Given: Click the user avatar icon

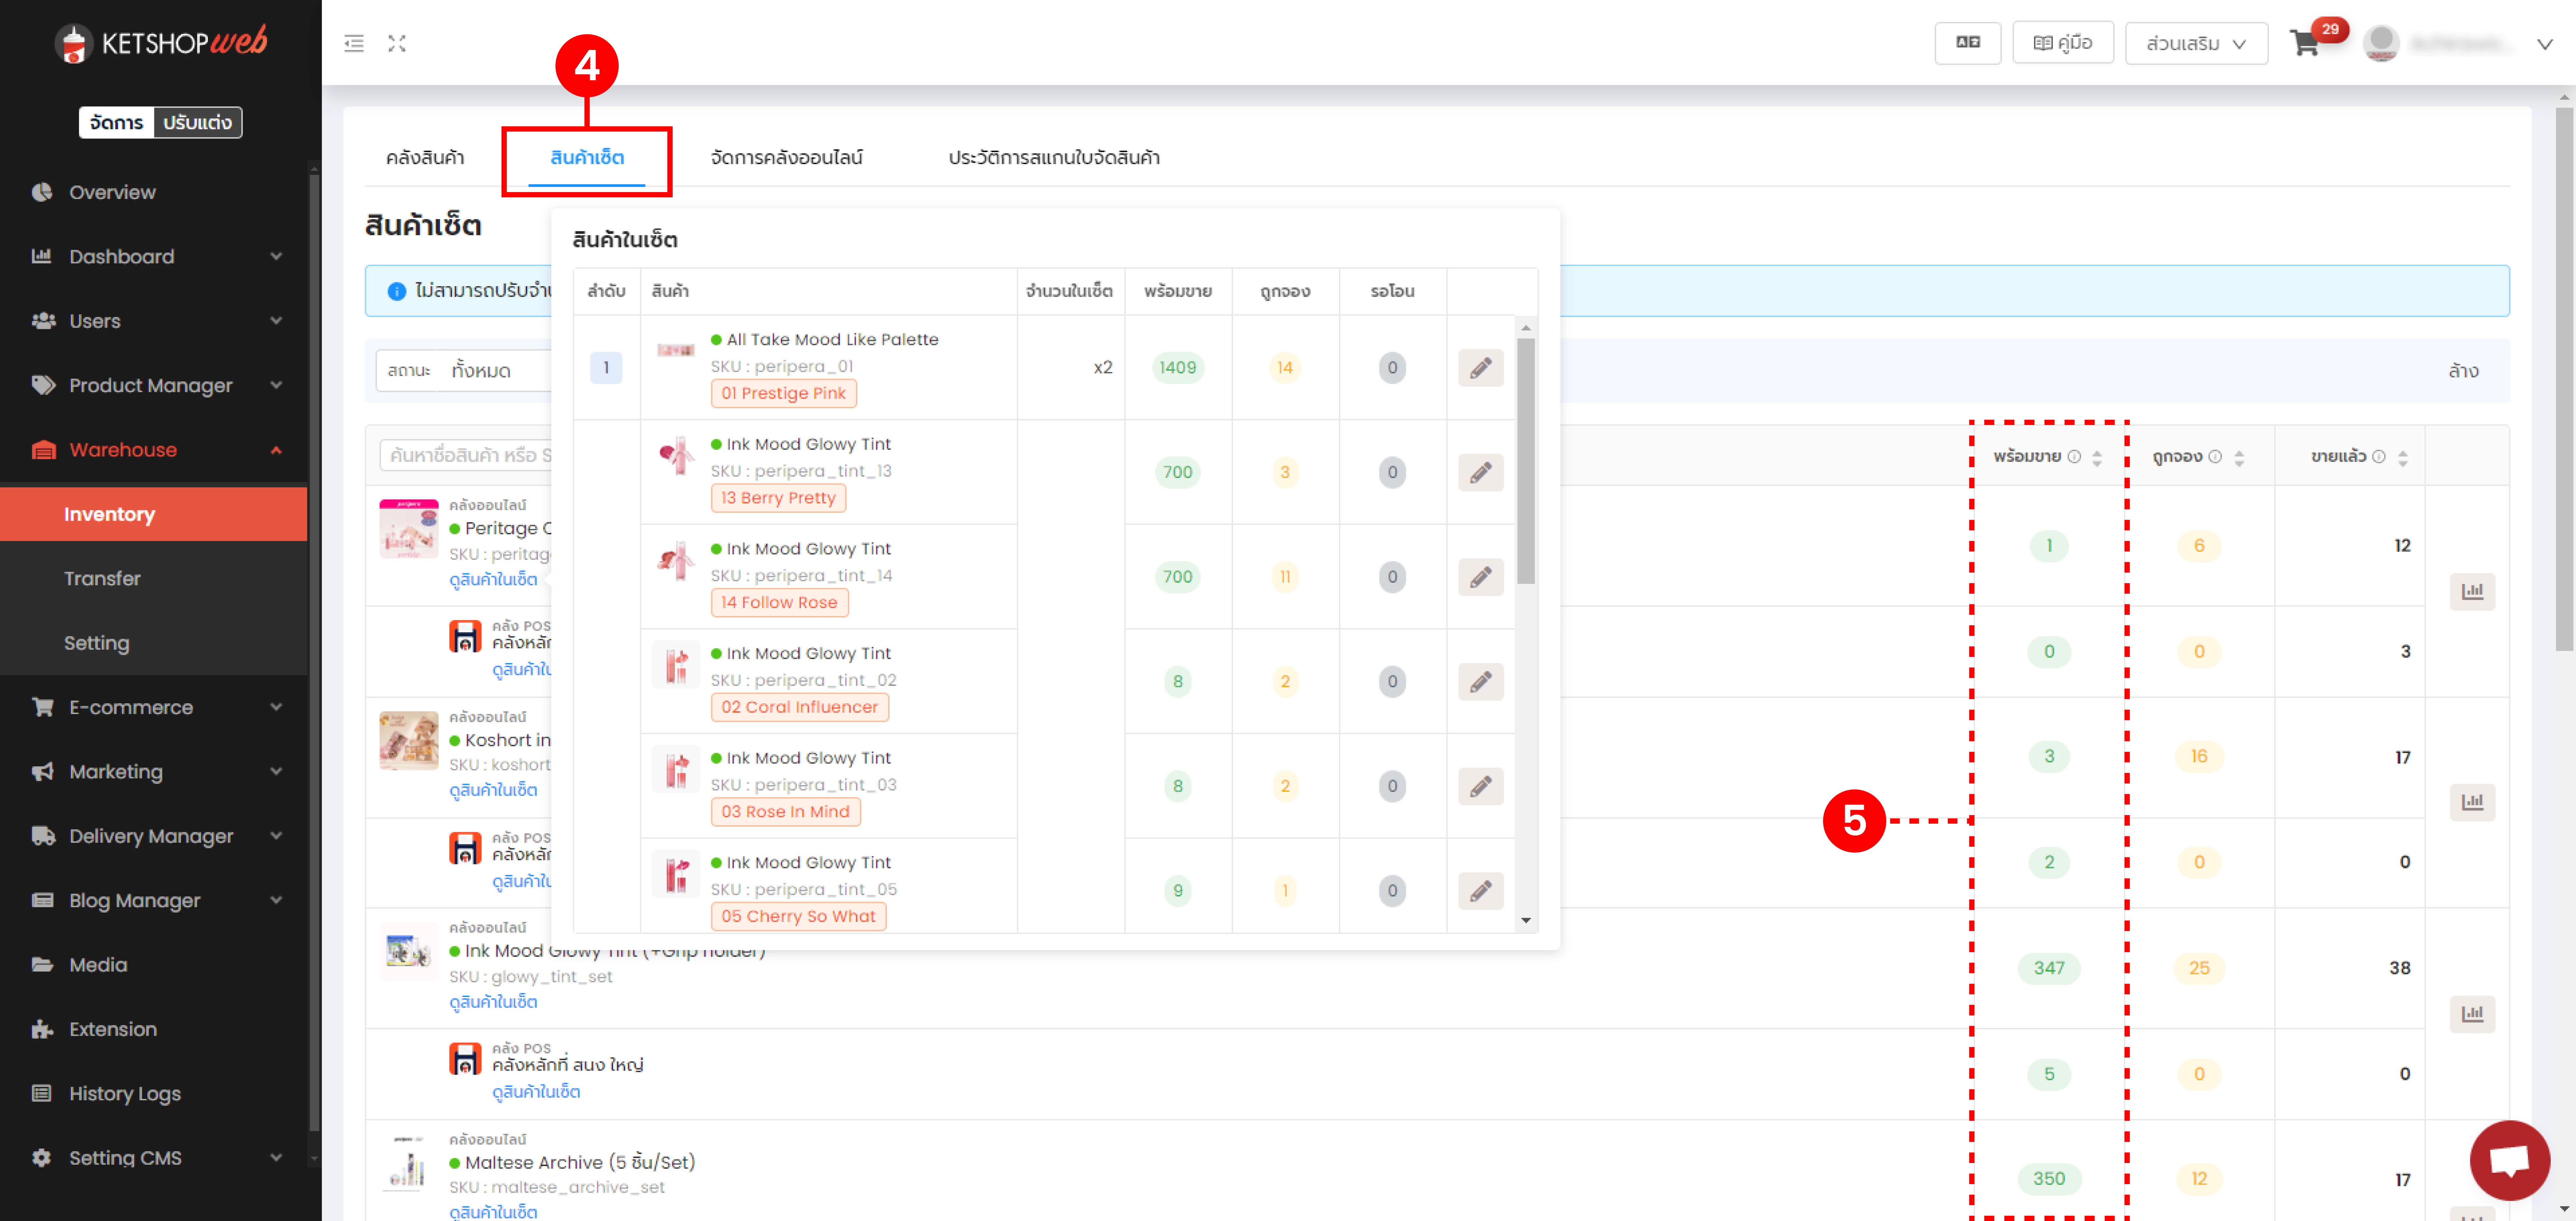Looking at the screenshot, I should [2381, 43].
